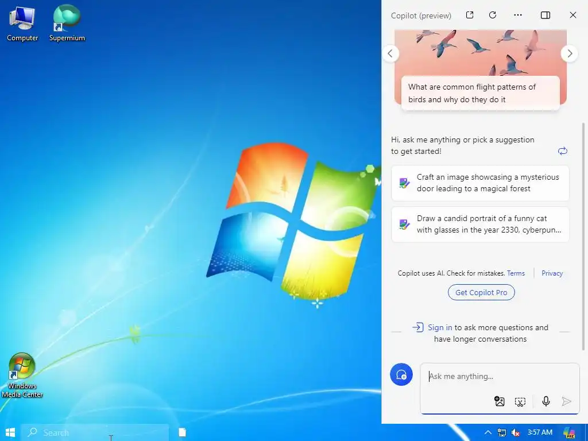Click the cat portrait suggestion's paint icon

coord(404,225)
